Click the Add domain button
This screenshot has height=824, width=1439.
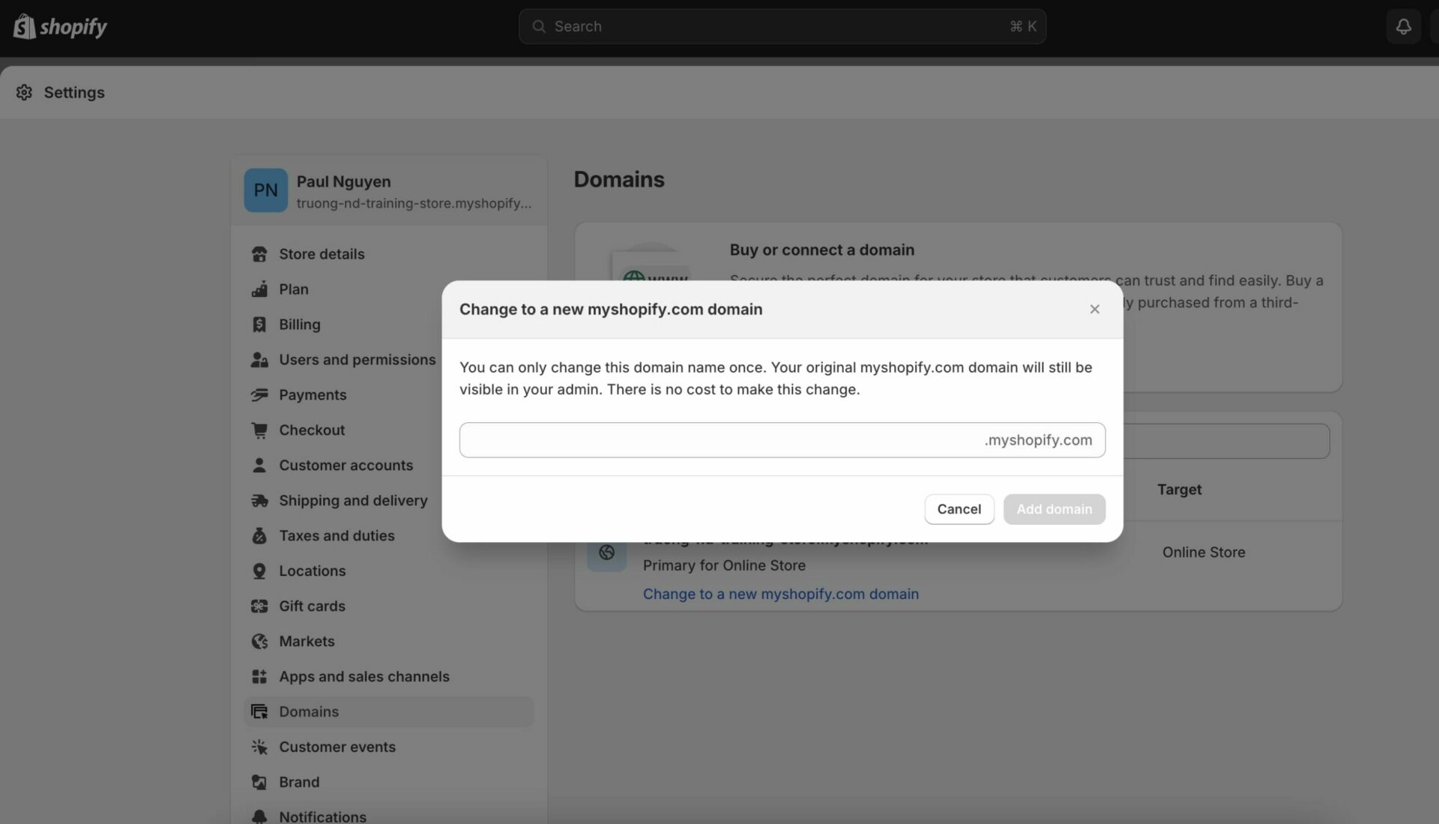(x=1054, y=509)
